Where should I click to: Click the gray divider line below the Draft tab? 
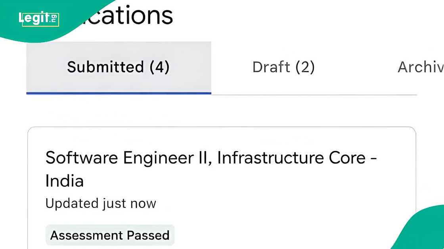point(313,95)
